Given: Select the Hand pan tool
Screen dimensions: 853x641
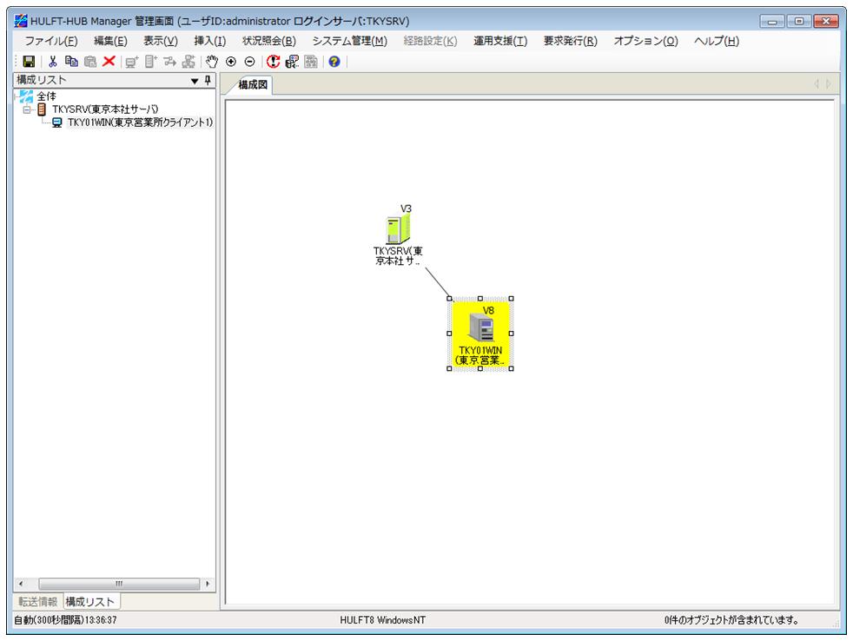Looking at the screenshot, I should pos(212,62).
